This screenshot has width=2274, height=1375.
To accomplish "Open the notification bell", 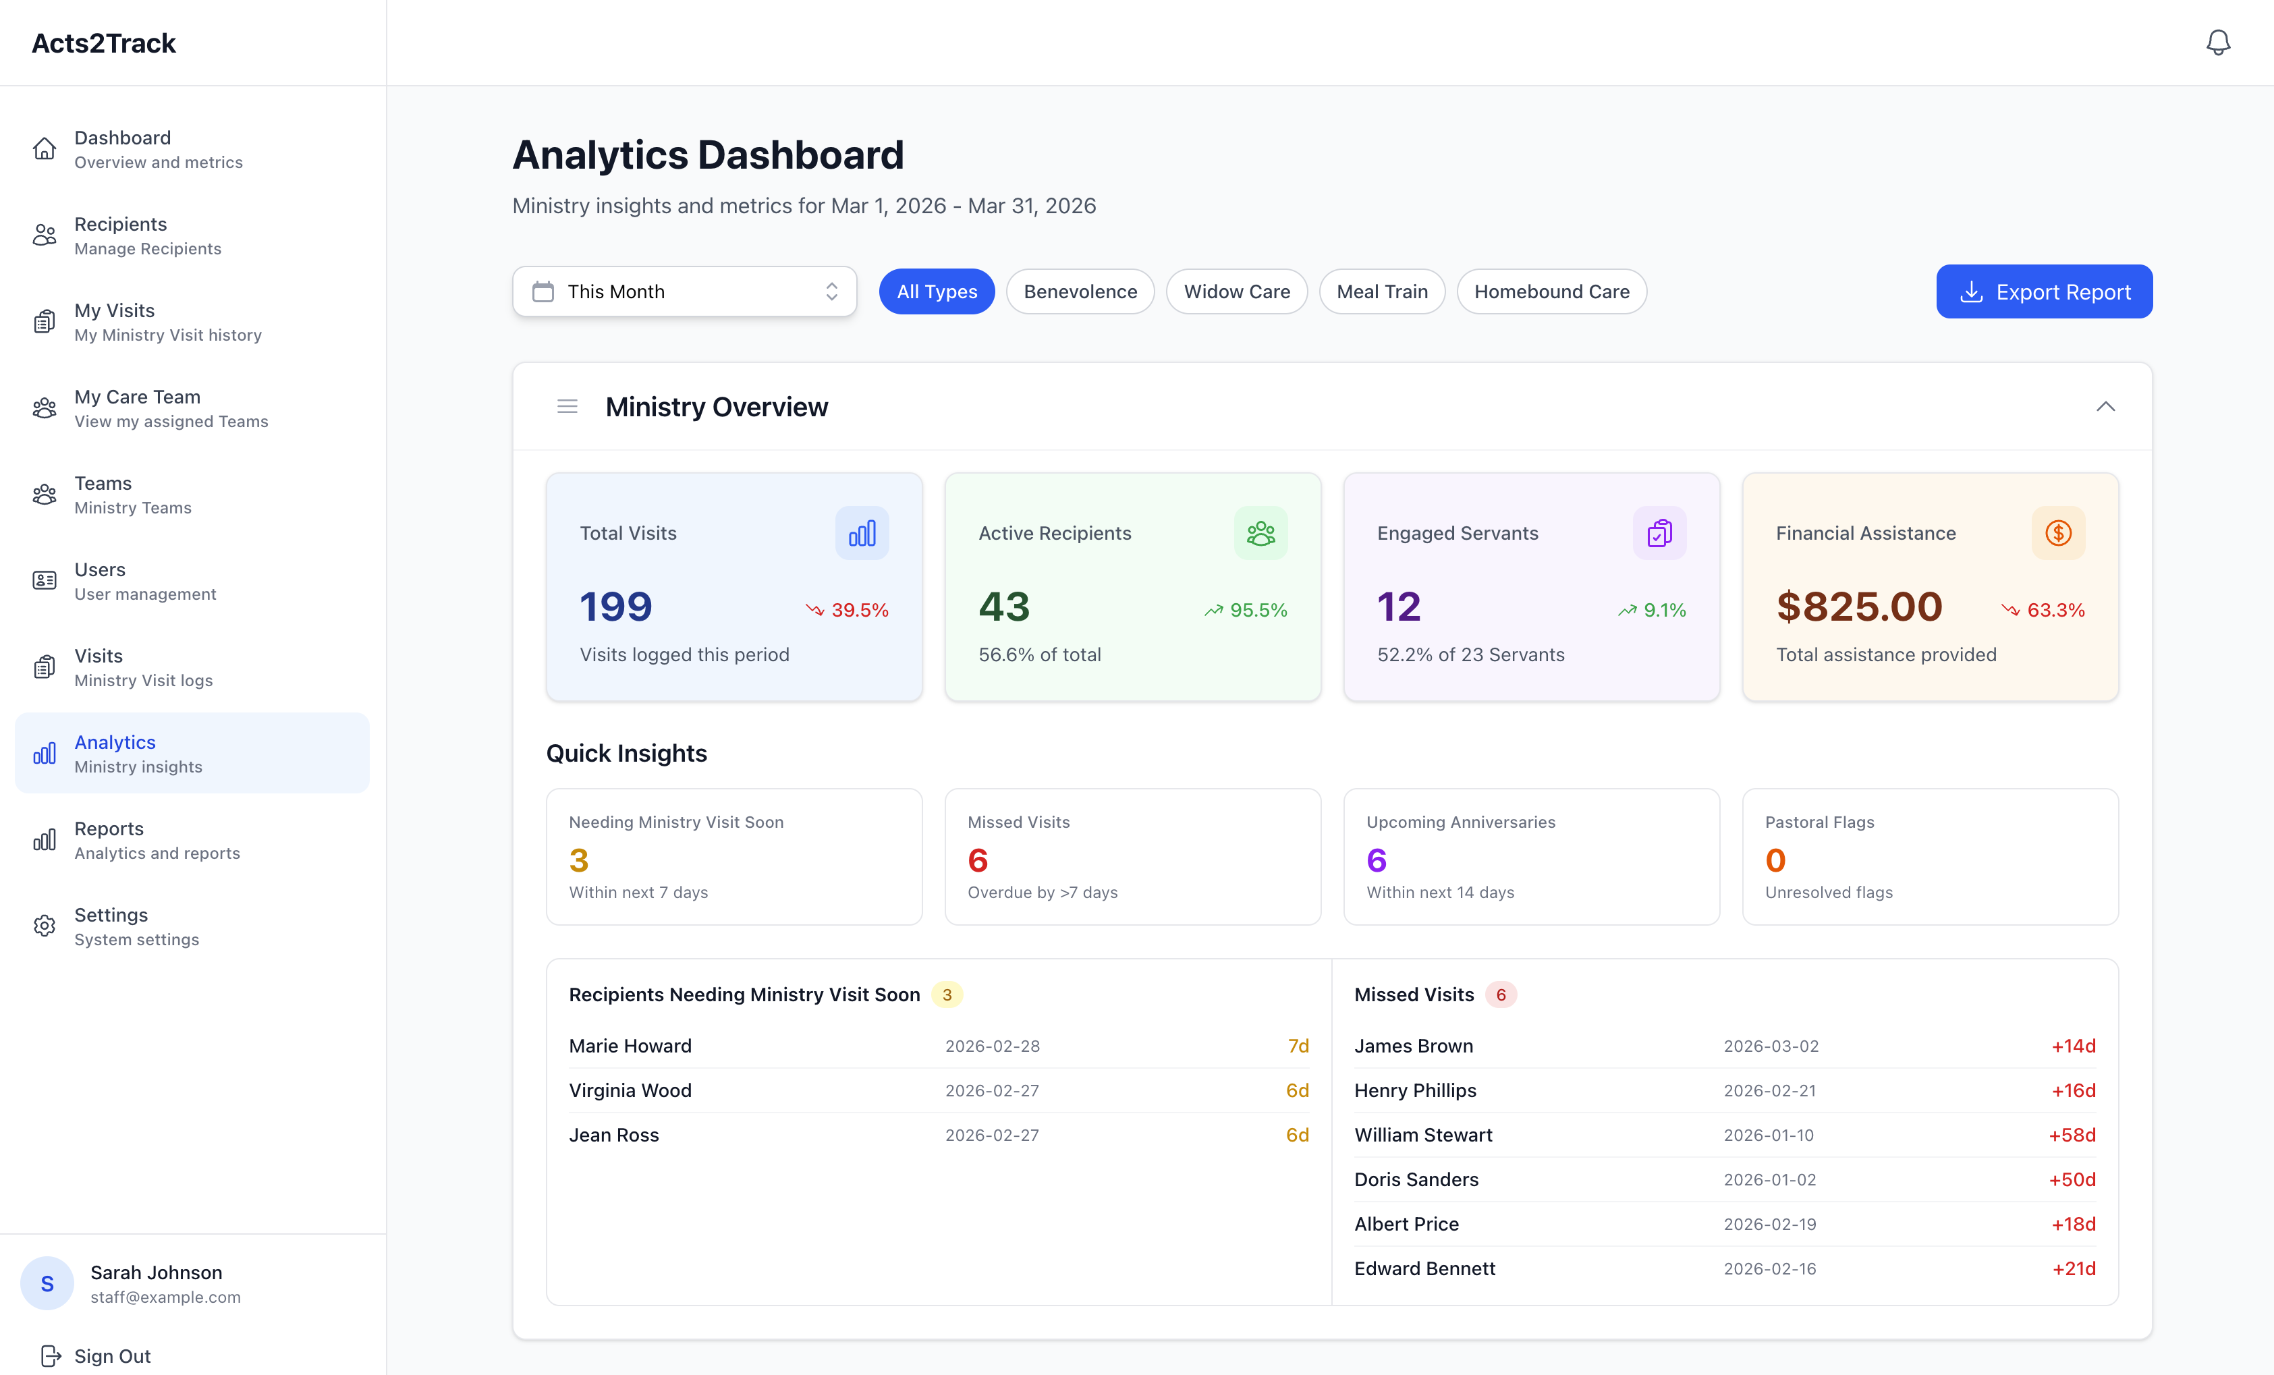I will (2219, 42).
